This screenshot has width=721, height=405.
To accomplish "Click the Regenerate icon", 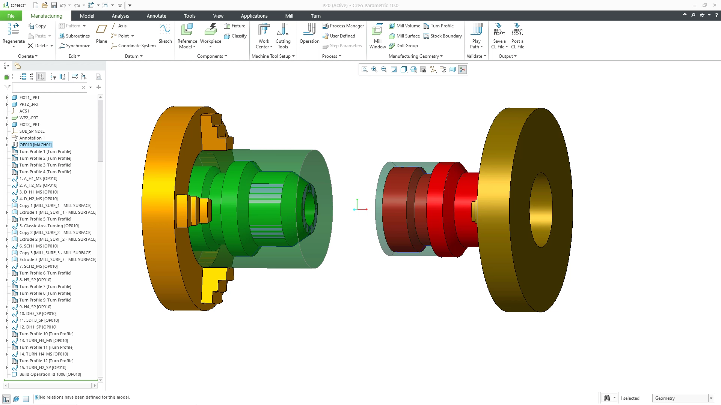I will 14,29.
